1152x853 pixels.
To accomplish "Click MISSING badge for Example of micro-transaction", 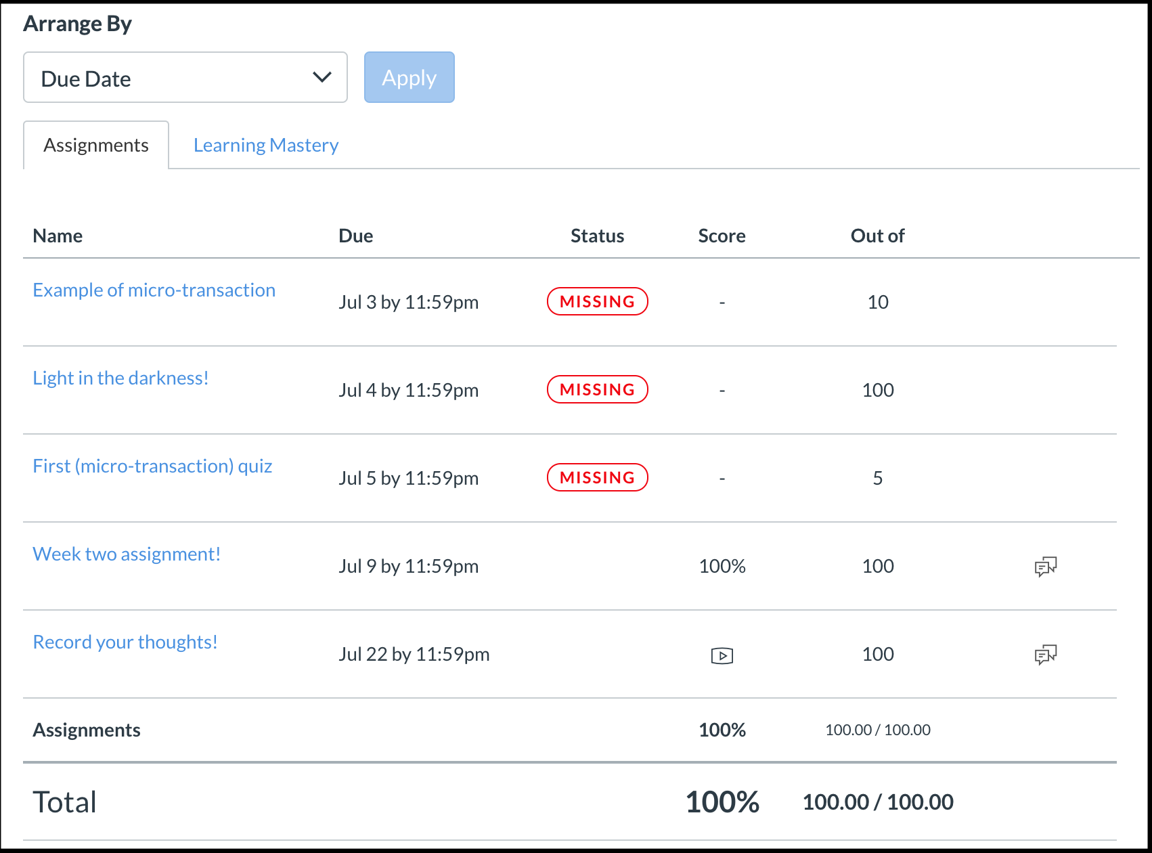I will pos(598,301).
